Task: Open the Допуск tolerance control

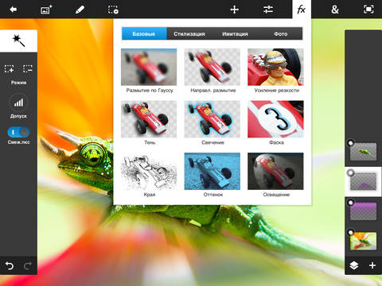Action: point(18,102)
